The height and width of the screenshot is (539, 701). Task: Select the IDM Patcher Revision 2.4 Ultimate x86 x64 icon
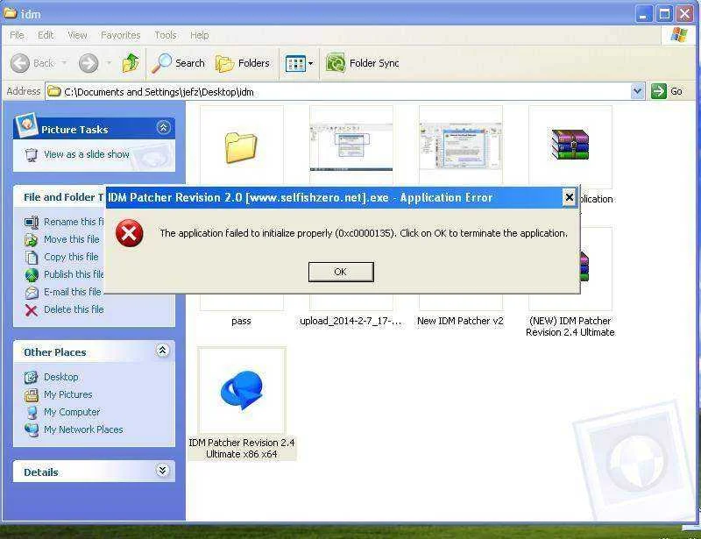pos(242,390)
